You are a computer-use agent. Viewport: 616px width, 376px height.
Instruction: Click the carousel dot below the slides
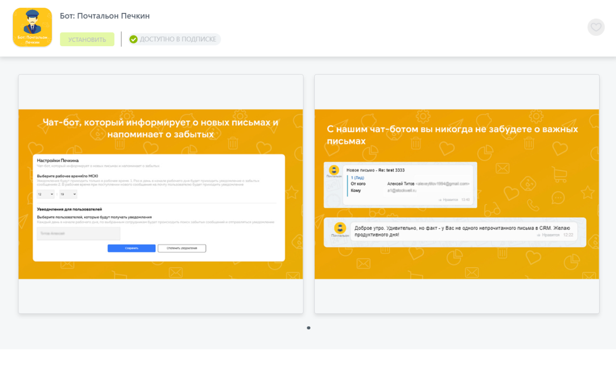[308, 328]
